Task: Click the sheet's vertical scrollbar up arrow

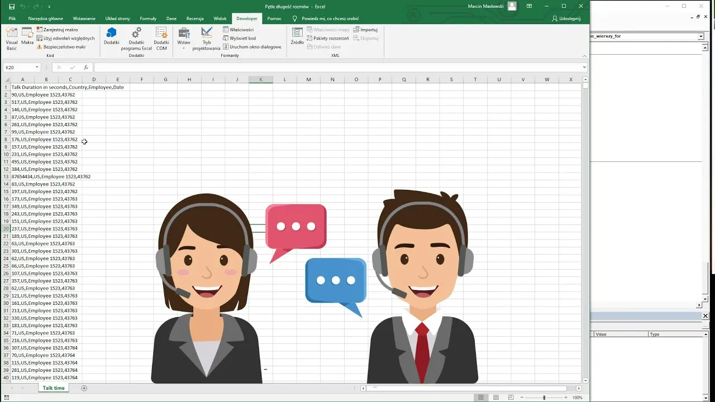Action: point(585,79)
